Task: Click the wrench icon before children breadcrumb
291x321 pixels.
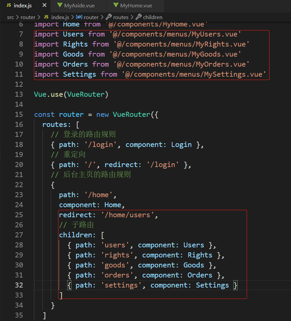Action: [x=139, y=17]
